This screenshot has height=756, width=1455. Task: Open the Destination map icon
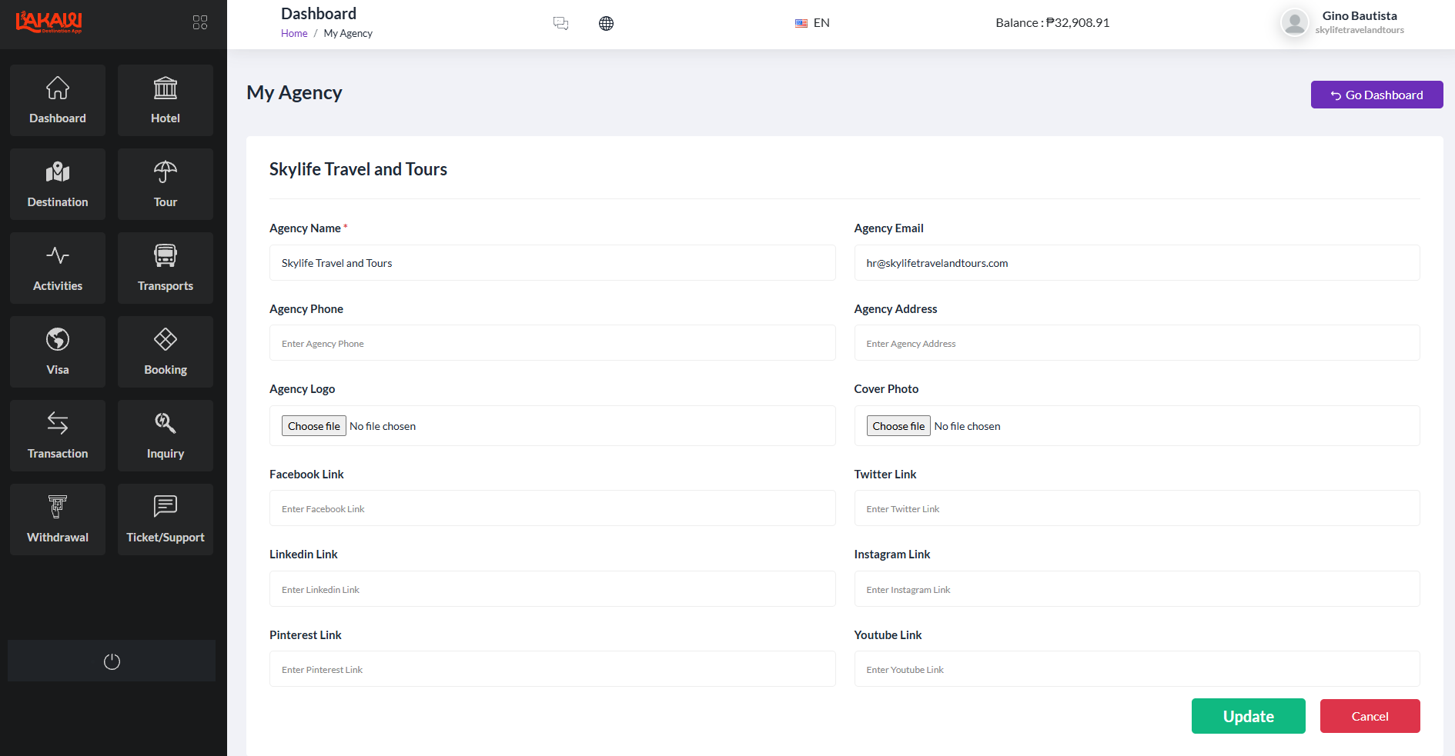tap(58, 172)
